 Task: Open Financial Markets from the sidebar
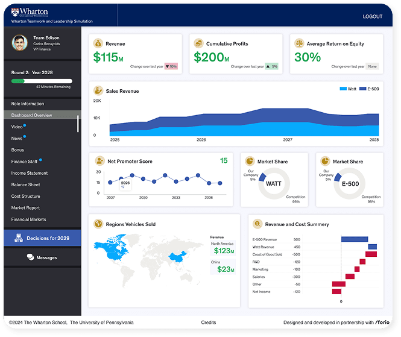[x=28, y=219]
